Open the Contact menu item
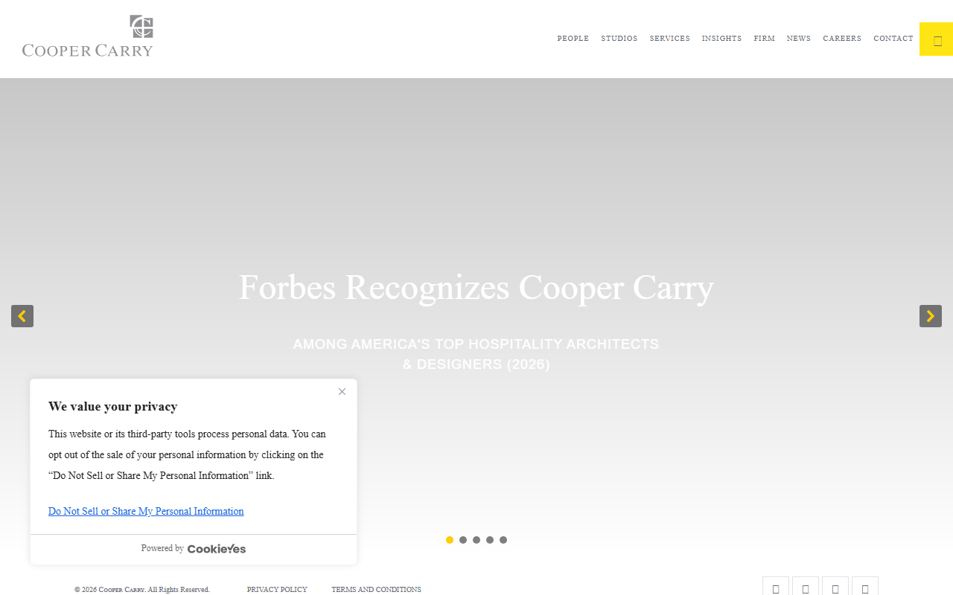The height and width of the screenshot is (595, 953). [x=893, y=39]
